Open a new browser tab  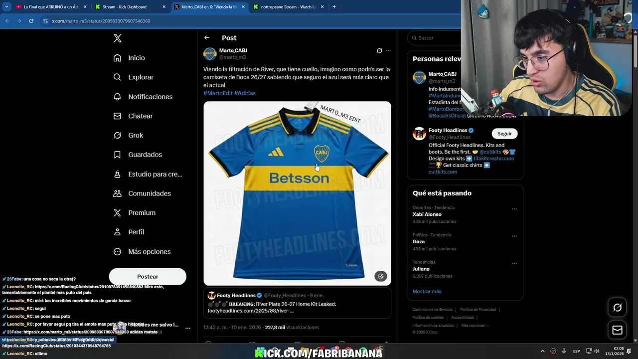tap(334, 7)
